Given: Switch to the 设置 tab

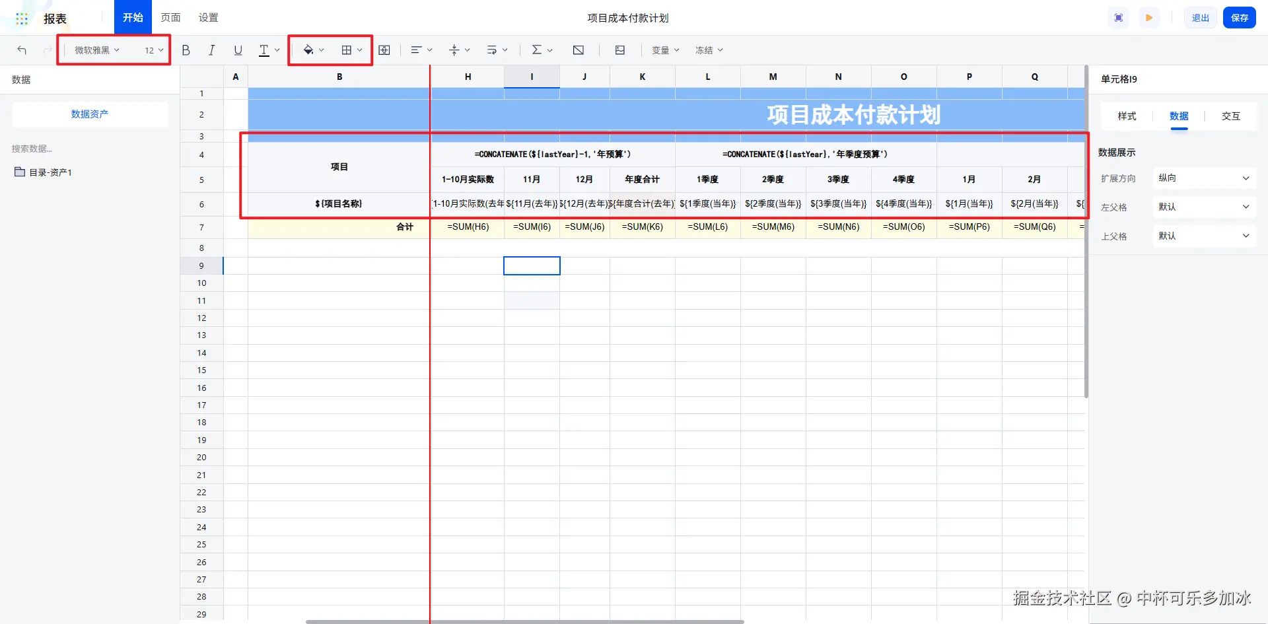Looking at the screenshot, I should 209,18.
